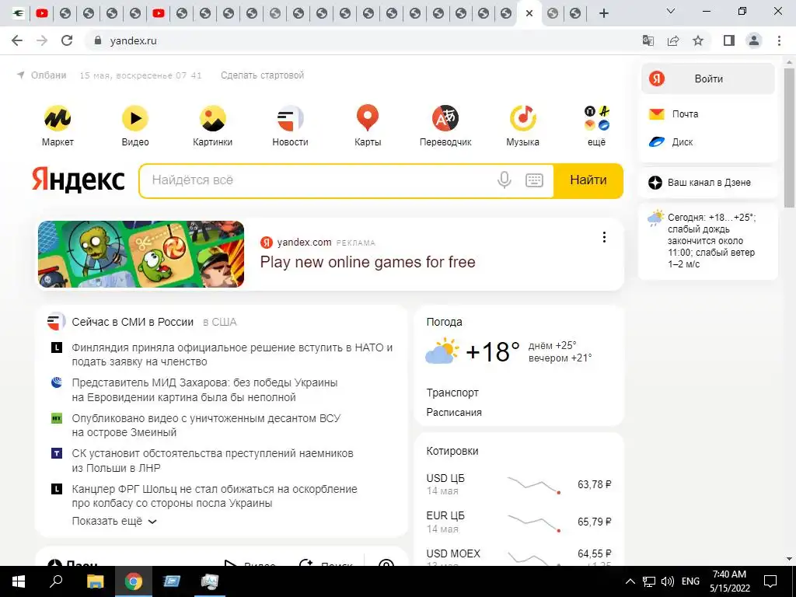Image resolution: width=796 pixels, height=597 pixels.
Task: Switch to the tab just before the new tab button
Action: (x=575, y=14)
